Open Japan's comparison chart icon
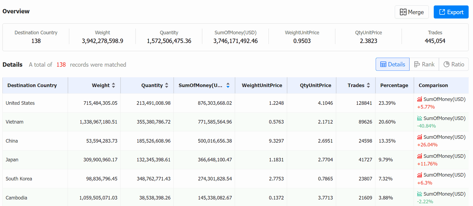This screenshot has width=473, height=206. pyautogui.click(x=420, y=156)
